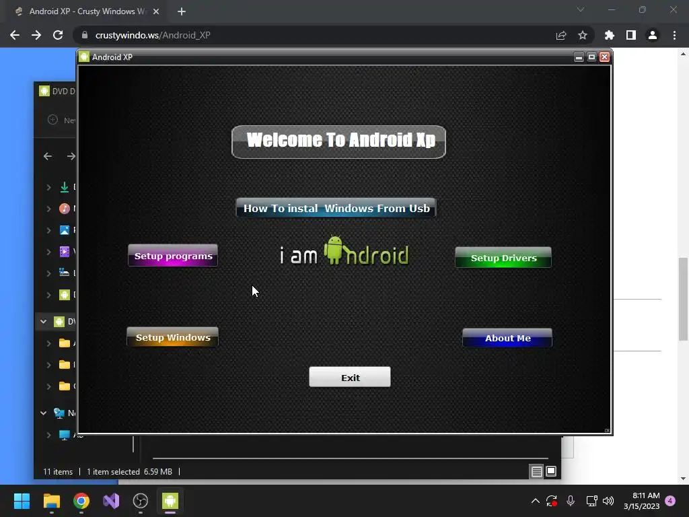Open the Chrome three-dot menu
689x517 pixels.
[x=674, y=35]
